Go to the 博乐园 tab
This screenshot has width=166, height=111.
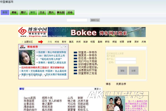click(x=61, y=13)
